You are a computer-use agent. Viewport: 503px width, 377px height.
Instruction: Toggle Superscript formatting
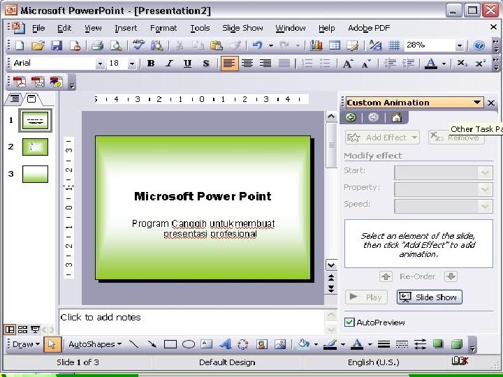click(x=480, y=64)
